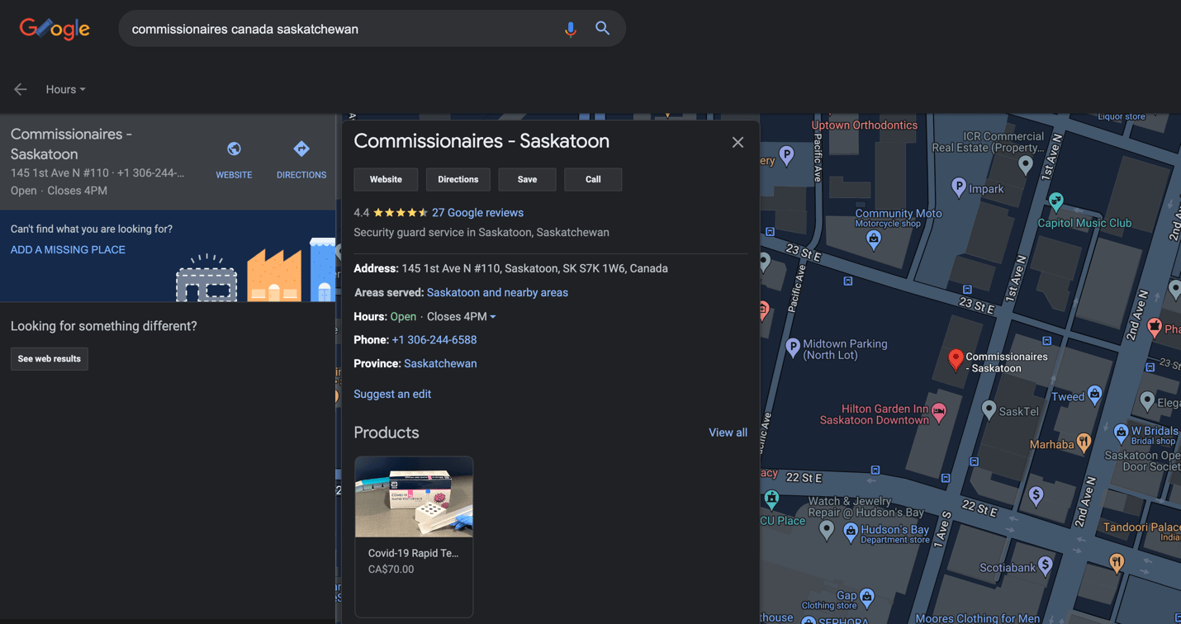
Task: Click Watch & Jewelry Repair map pin
Action: point(827,531)
